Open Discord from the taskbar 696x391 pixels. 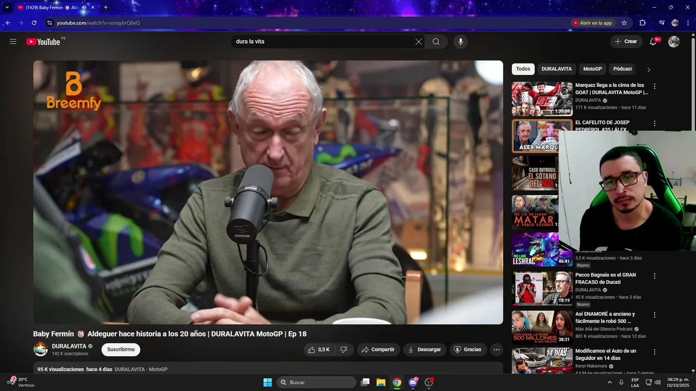[x=413, y=382]
